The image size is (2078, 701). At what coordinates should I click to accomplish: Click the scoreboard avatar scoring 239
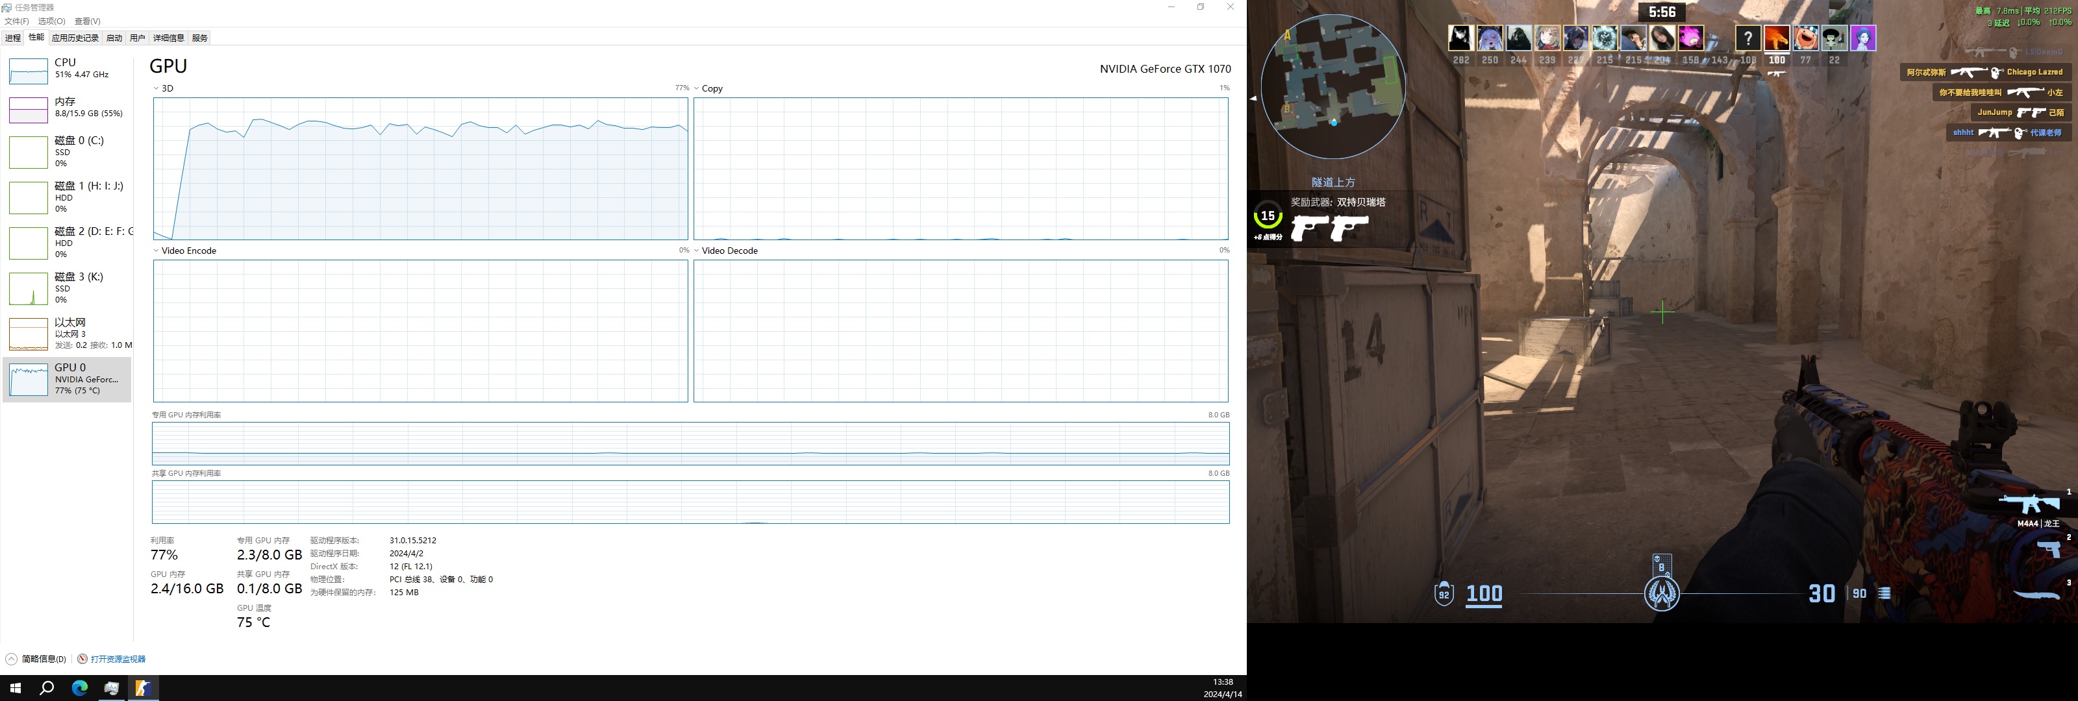(1547, 38)
